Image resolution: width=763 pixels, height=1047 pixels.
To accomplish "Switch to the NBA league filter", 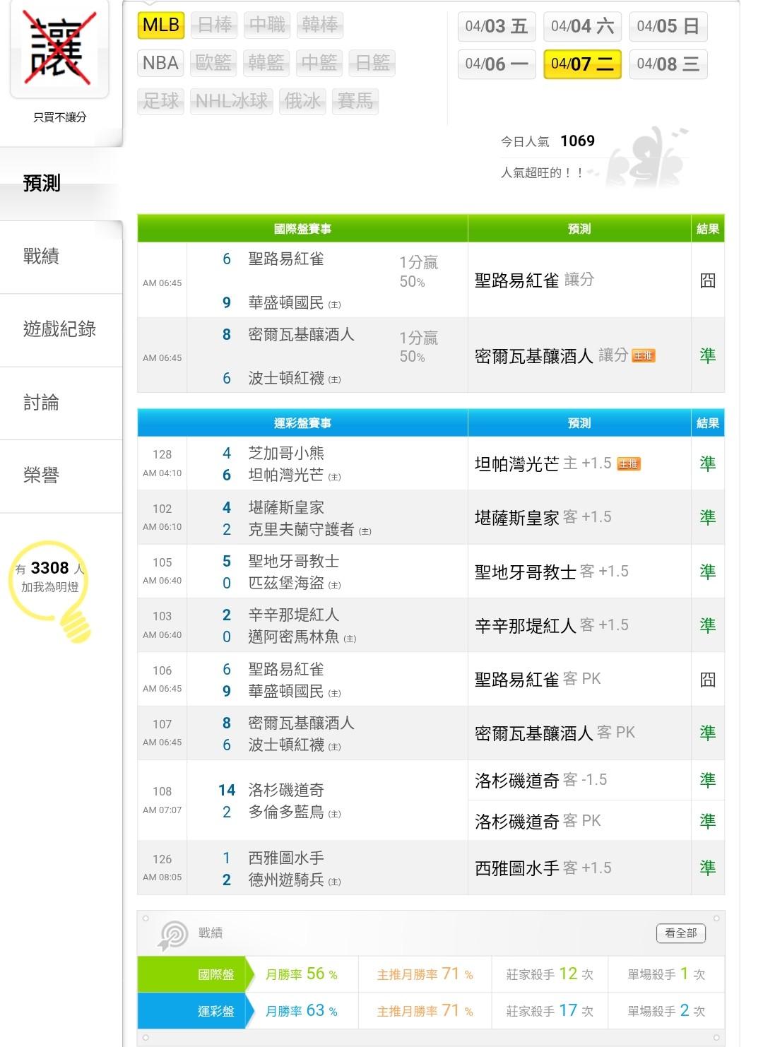I will [x=160, y=63].
